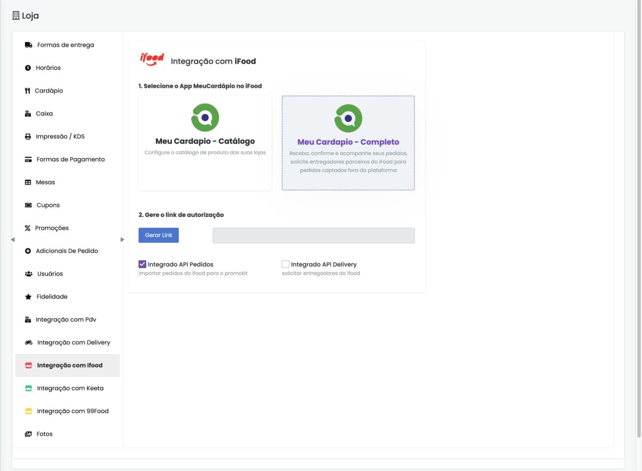
Task: Click the printer icon for Impressão / KDS
Action: 28,137
